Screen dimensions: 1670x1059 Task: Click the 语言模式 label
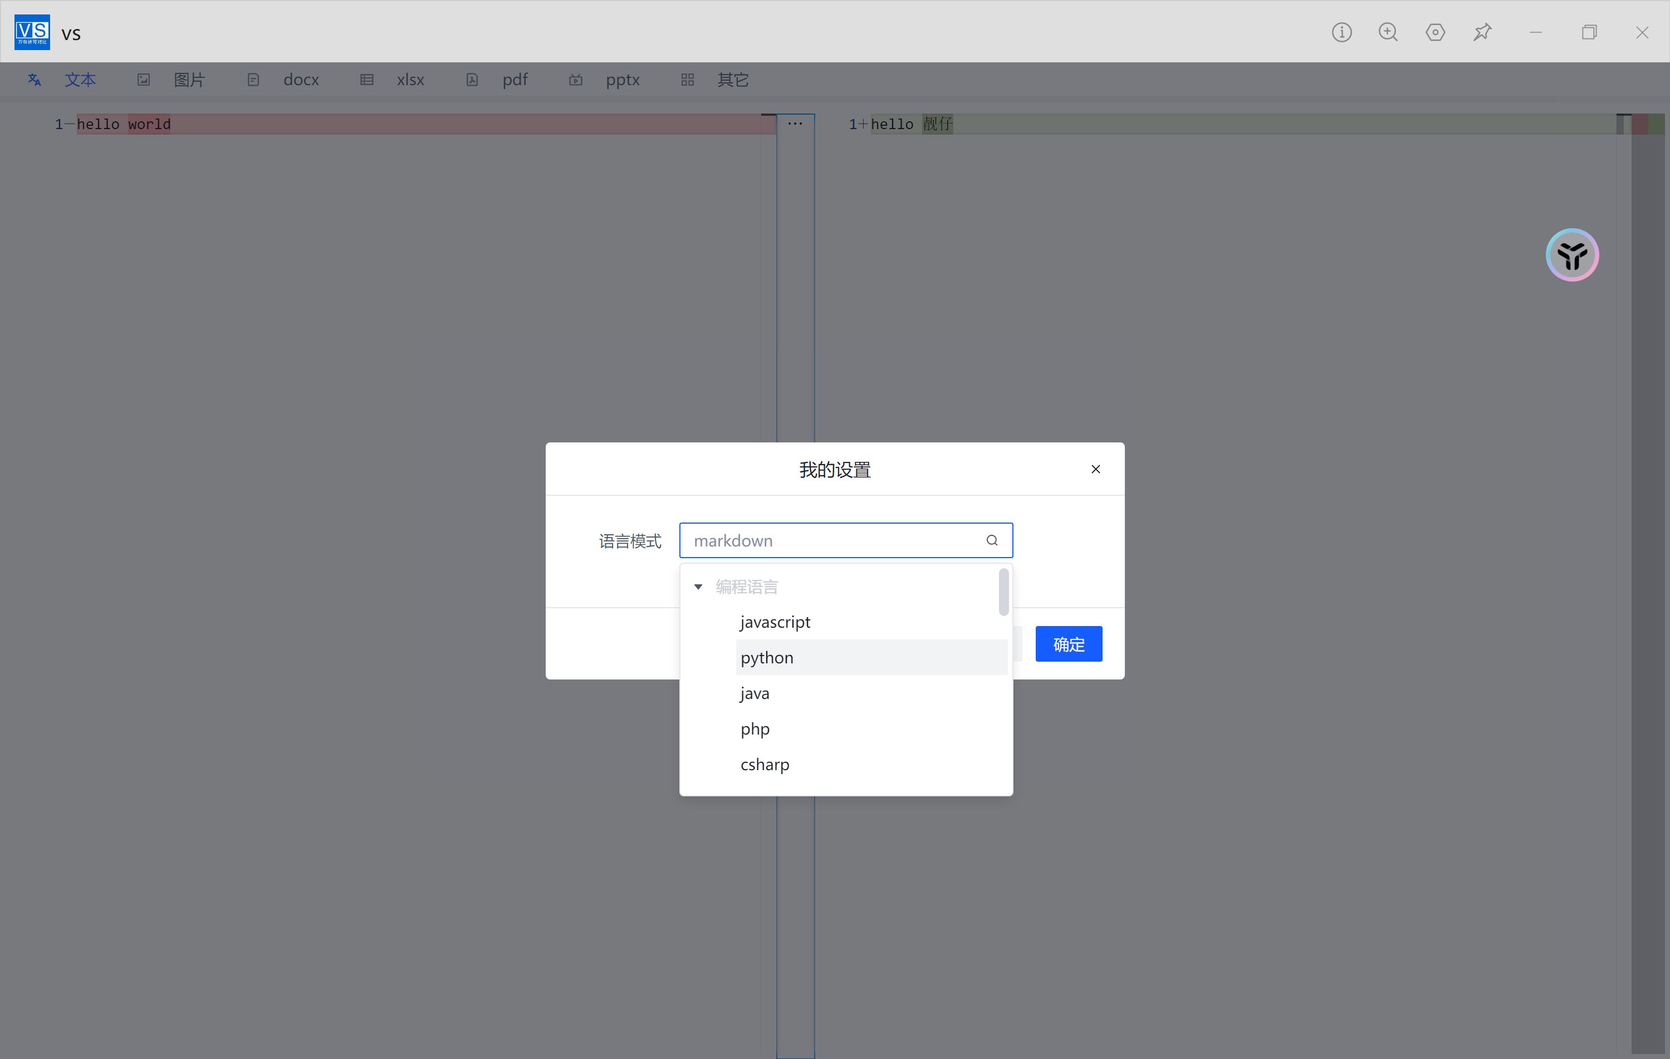pyautogui.click(x=630, y=540)
